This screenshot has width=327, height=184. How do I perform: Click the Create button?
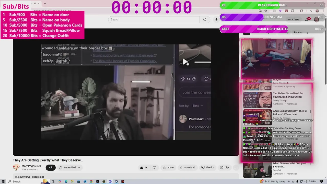click(293, 19)
